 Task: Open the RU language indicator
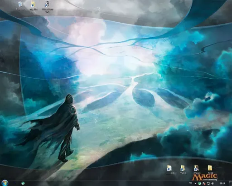(190, 183)
